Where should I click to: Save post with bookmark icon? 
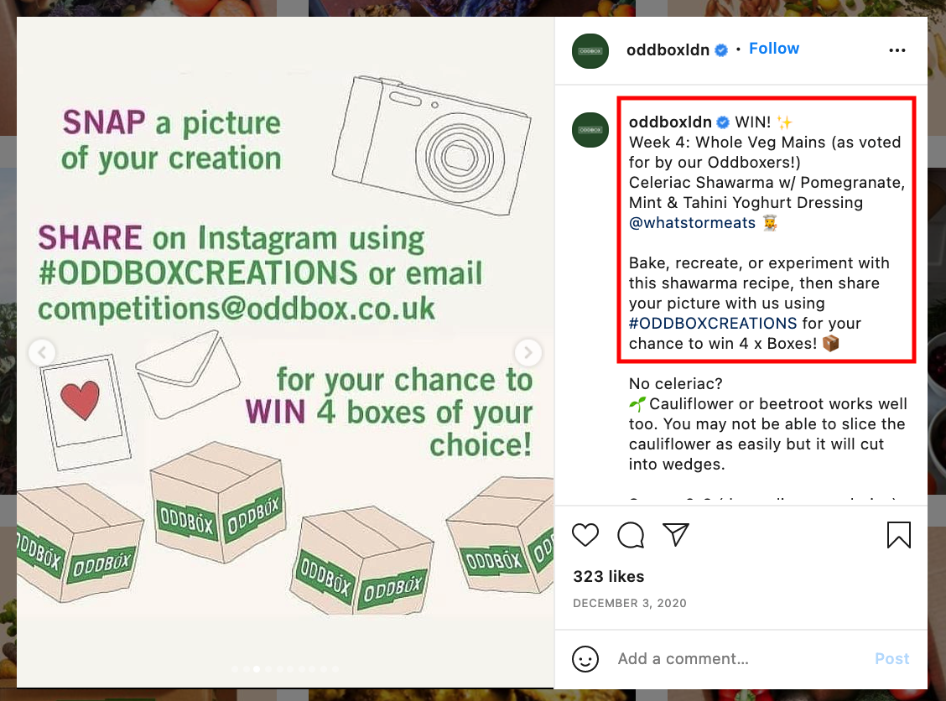[x=898, y=534]
